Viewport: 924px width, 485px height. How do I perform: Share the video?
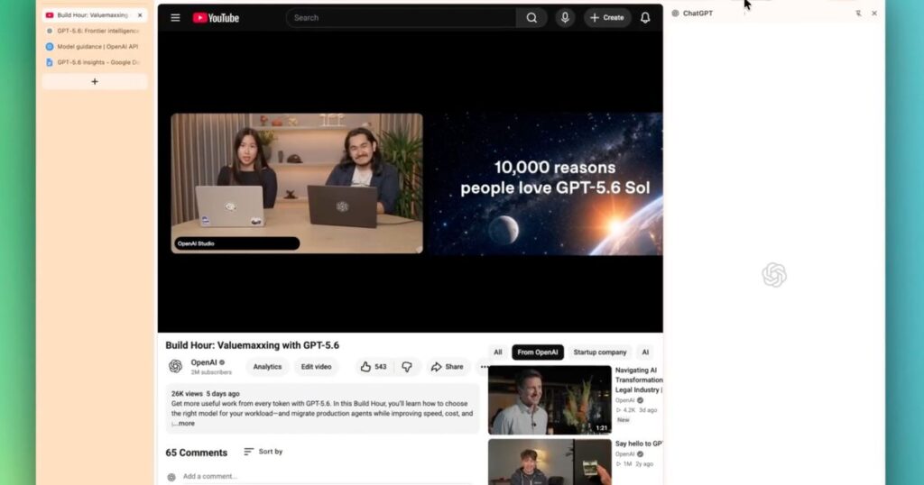[x=448, y=367]
